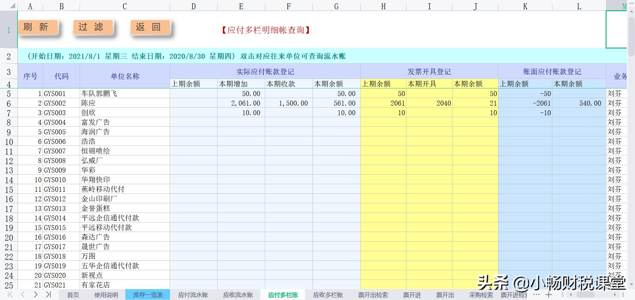The height and width of the screenshot is (300, 635).
Task: Jump to first sheet using the leftmost navigation icon
Action: click(x=10, y=295)
